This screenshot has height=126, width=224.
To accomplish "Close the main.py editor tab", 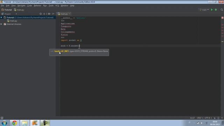I will click(x=69, y=14).
